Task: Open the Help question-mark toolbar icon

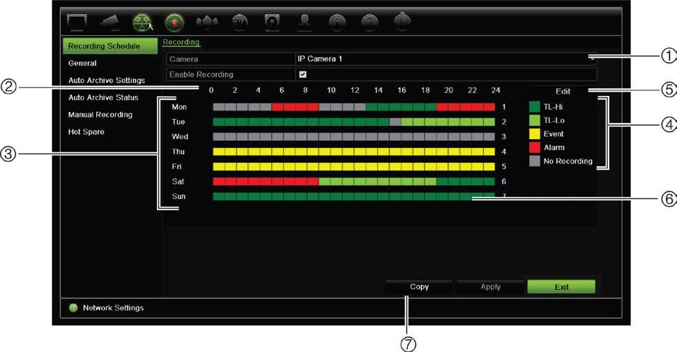Action: (x=370, y=23)
